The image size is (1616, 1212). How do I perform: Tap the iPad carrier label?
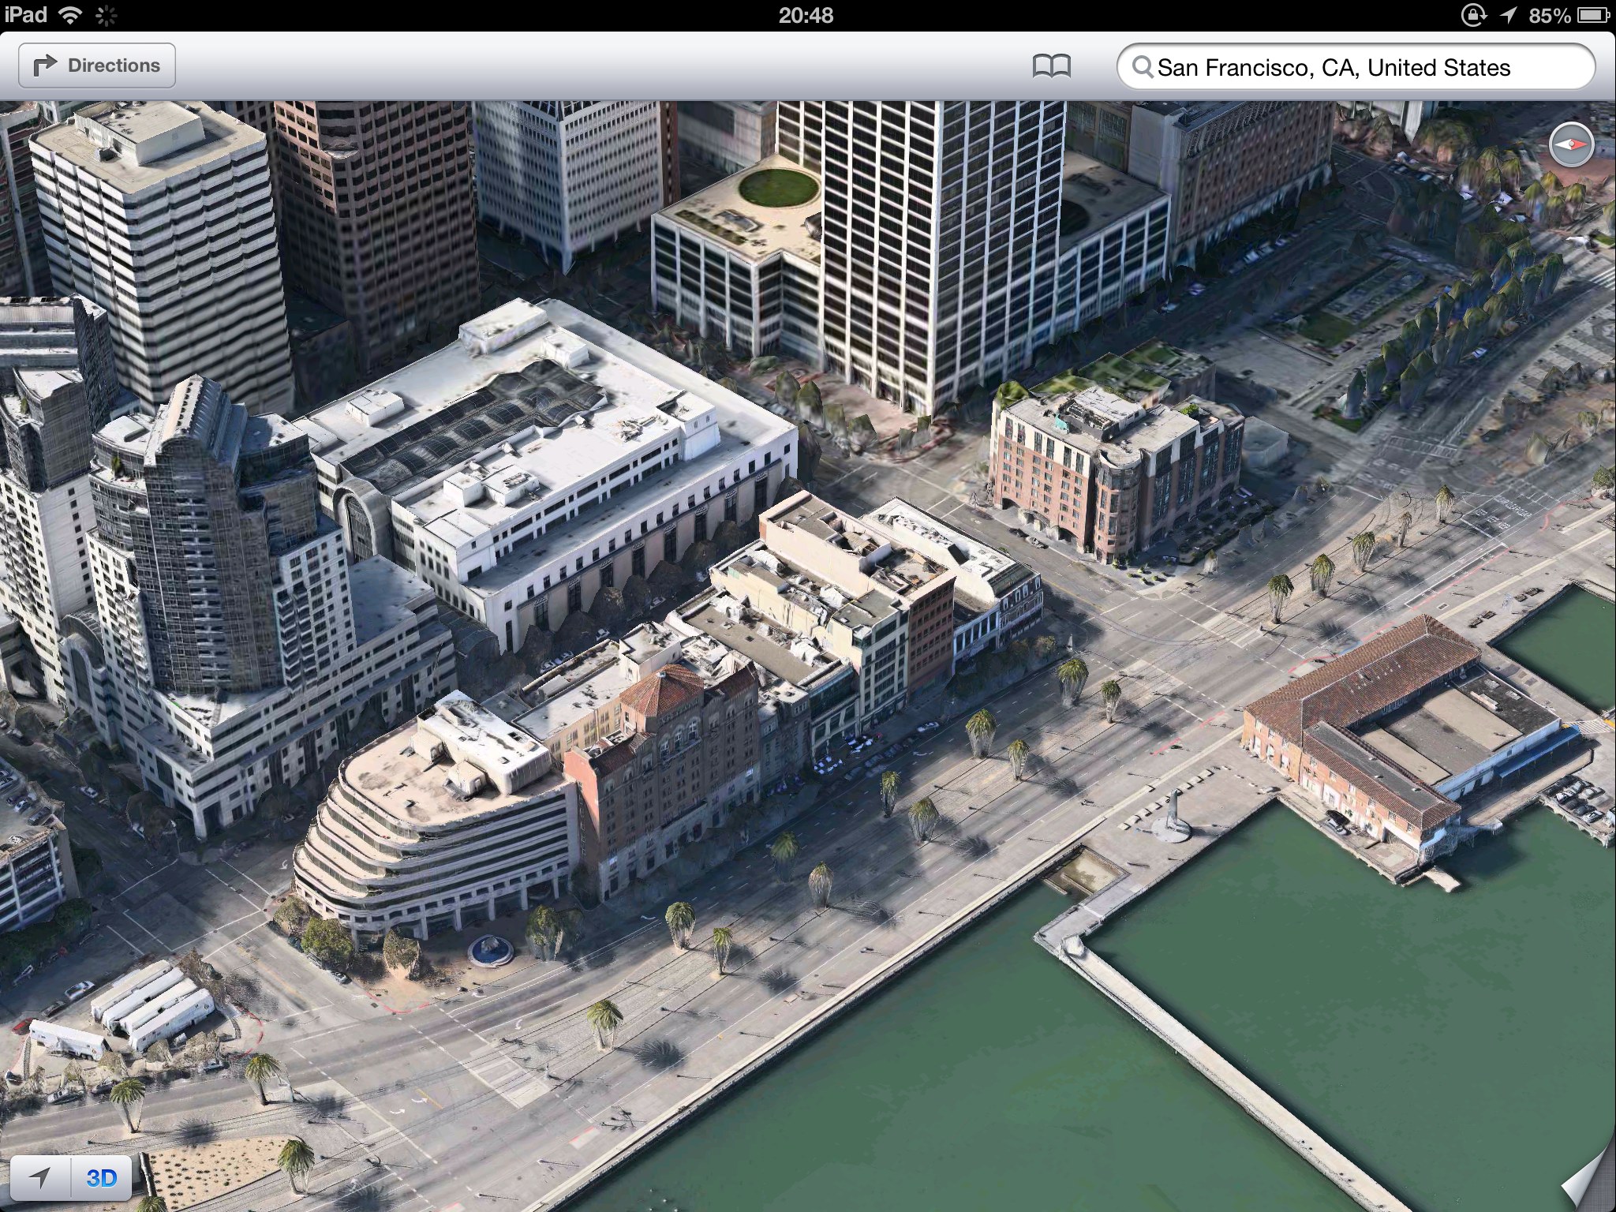[25, 15]
